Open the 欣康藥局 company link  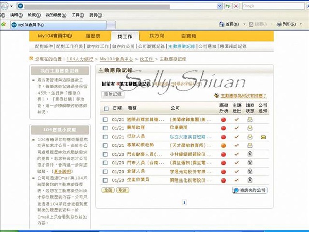[x=179, y=128]
